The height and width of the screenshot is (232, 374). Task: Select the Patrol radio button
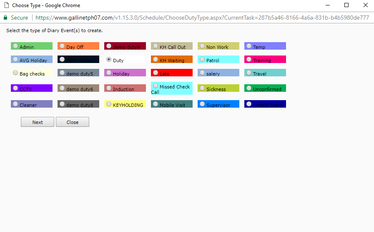click(x=202, y=60)
